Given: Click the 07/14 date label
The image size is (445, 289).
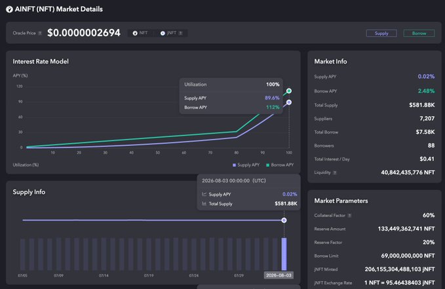Looking at the screenshot, I should click(x=104, y=276).
